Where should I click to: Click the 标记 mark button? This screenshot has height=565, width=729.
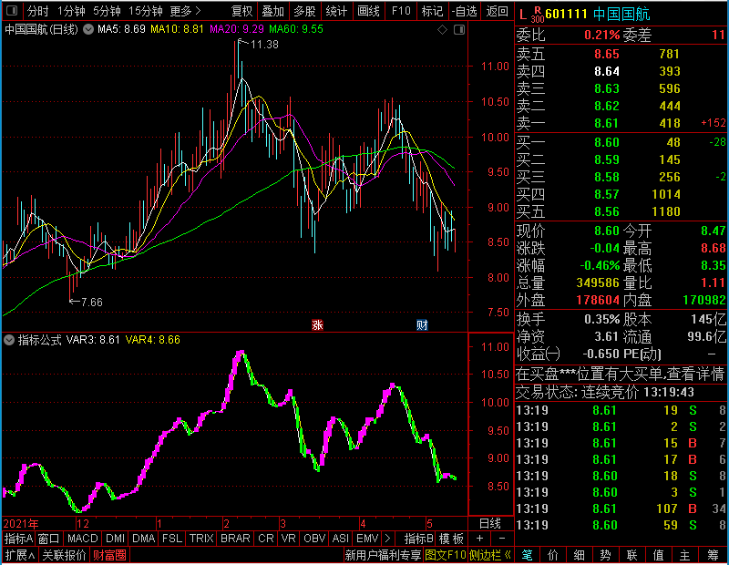tap(432, 11)
